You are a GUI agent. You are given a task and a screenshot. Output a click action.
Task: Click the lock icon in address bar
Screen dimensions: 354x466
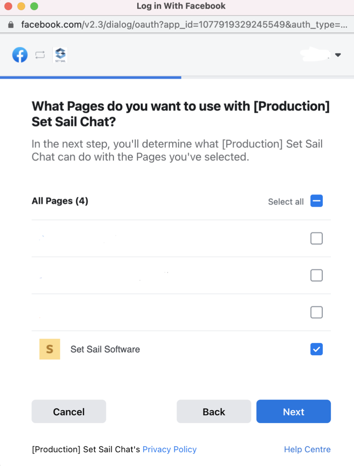pos(11,25)
